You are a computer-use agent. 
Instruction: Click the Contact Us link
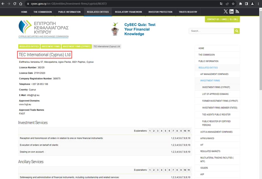click(213, 19)
